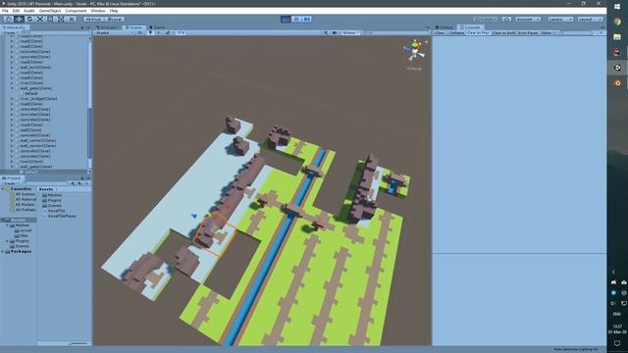Click the Play button
The image size is (628, 353).
pyautogui.click(x=286, y=19)
